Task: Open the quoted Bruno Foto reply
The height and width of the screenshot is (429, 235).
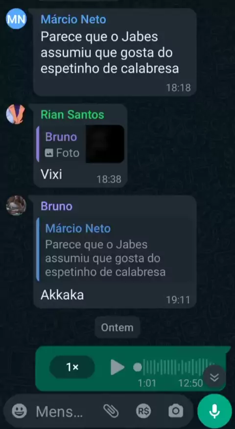Action: pos(80,144)
